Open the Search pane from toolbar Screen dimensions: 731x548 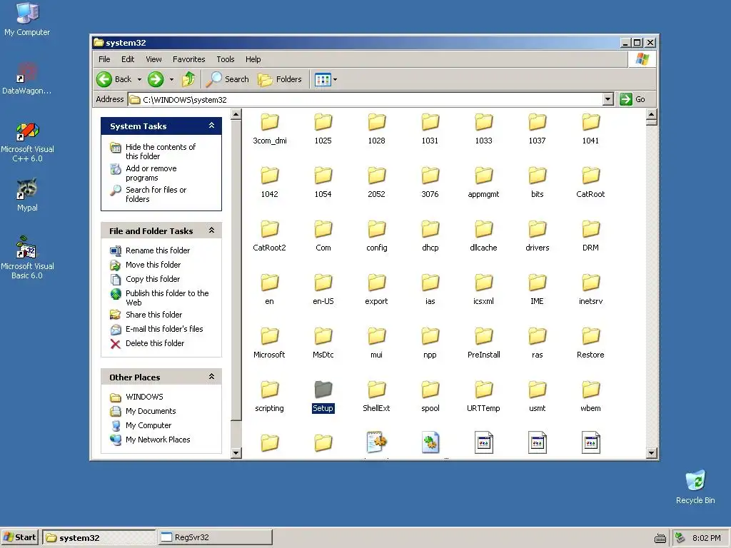(x=228, y=79)
